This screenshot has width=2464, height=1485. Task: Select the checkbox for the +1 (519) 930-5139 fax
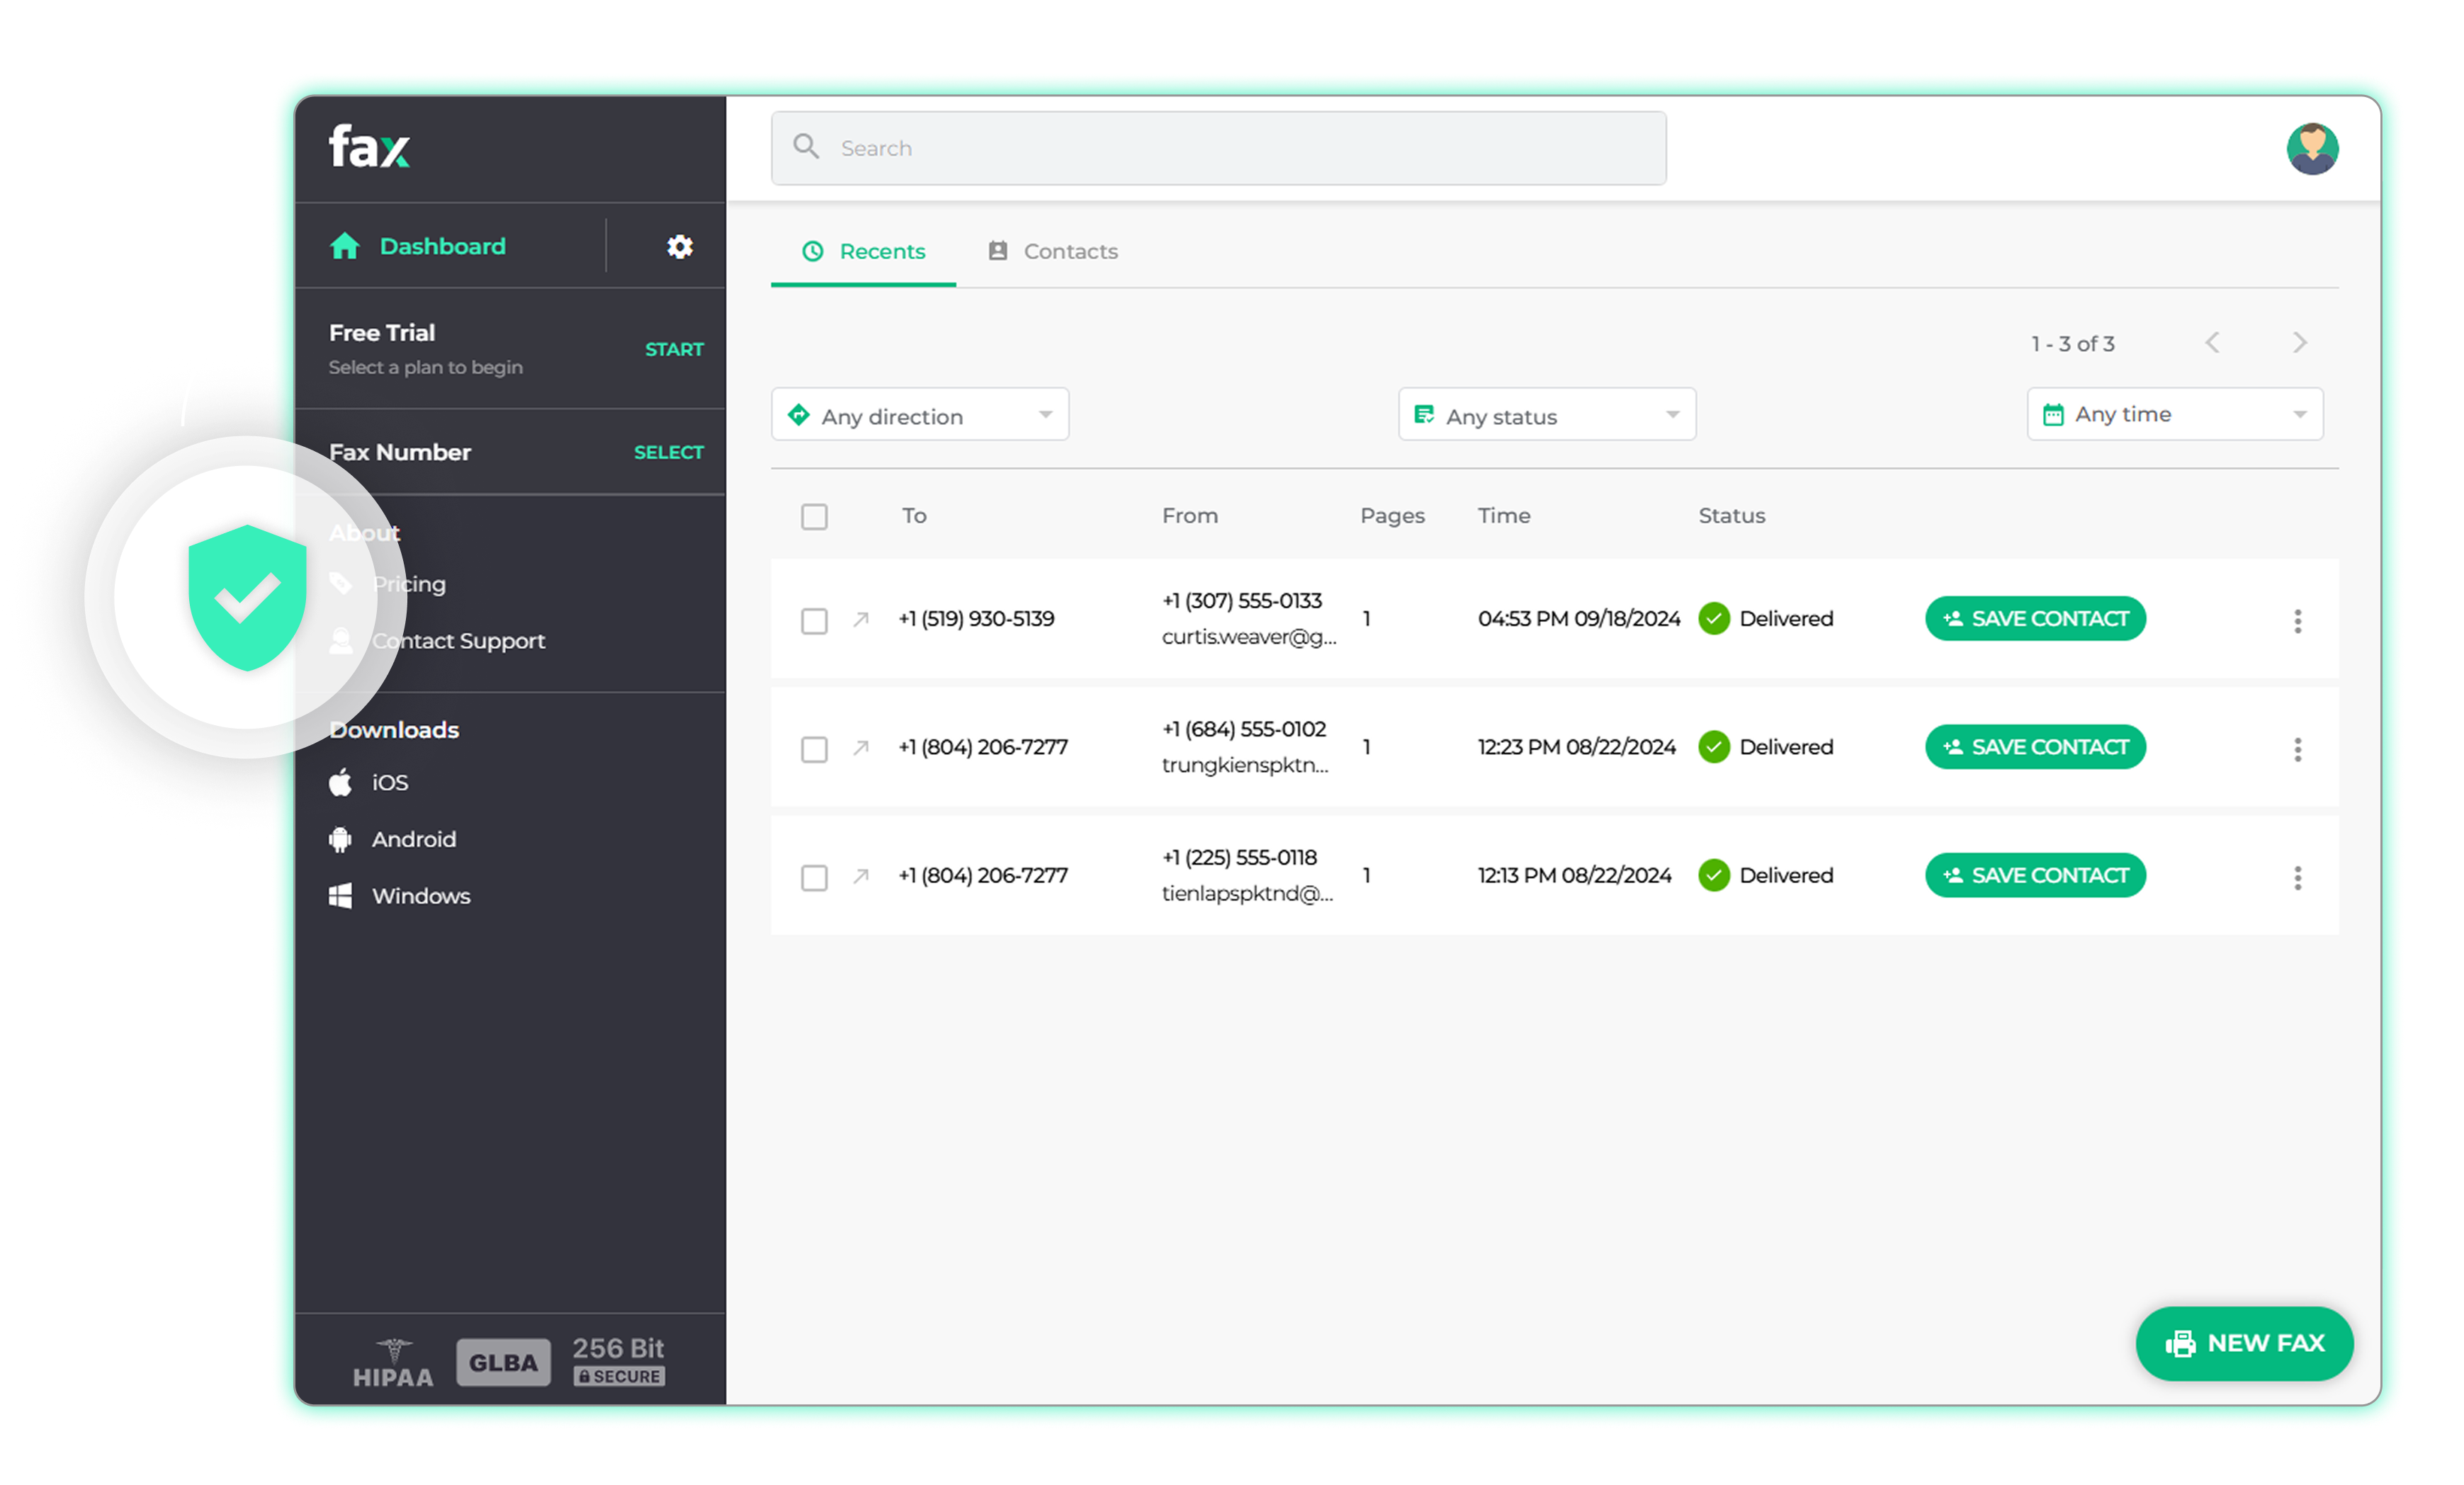[814, 620]
